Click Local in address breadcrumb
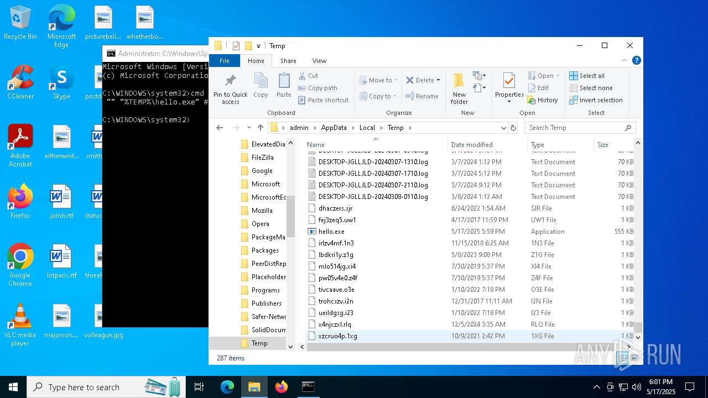 367,128
